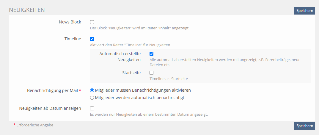
Task: Disable the Automatisch erstellte Neuigkeiten checkbox
Action: 152,54
